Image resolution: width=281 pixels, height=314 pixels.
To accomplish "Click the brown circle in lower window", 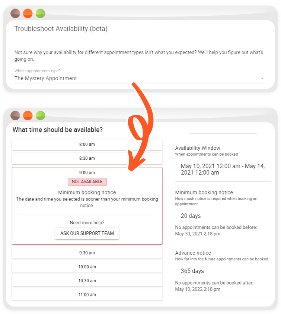I will [15, 115].
